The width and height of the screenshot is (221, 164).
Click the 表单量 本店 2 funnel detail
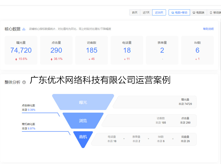[x=136, y=139]
